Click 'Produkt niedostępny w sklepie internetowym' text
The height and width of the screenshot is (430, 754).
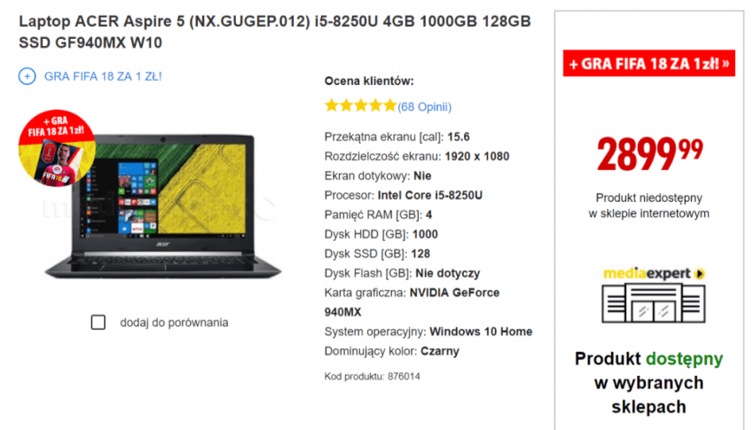pos(648,206)
